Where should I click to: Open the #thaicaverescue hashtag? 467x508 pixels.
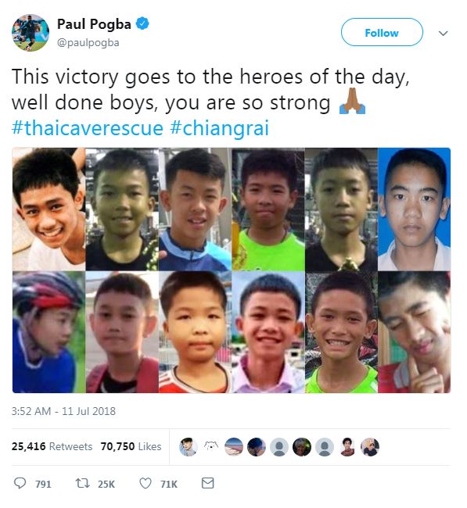[x=88, y=128]
